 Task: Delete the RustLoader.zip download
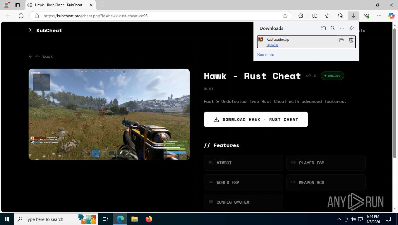tap(351, 40)
